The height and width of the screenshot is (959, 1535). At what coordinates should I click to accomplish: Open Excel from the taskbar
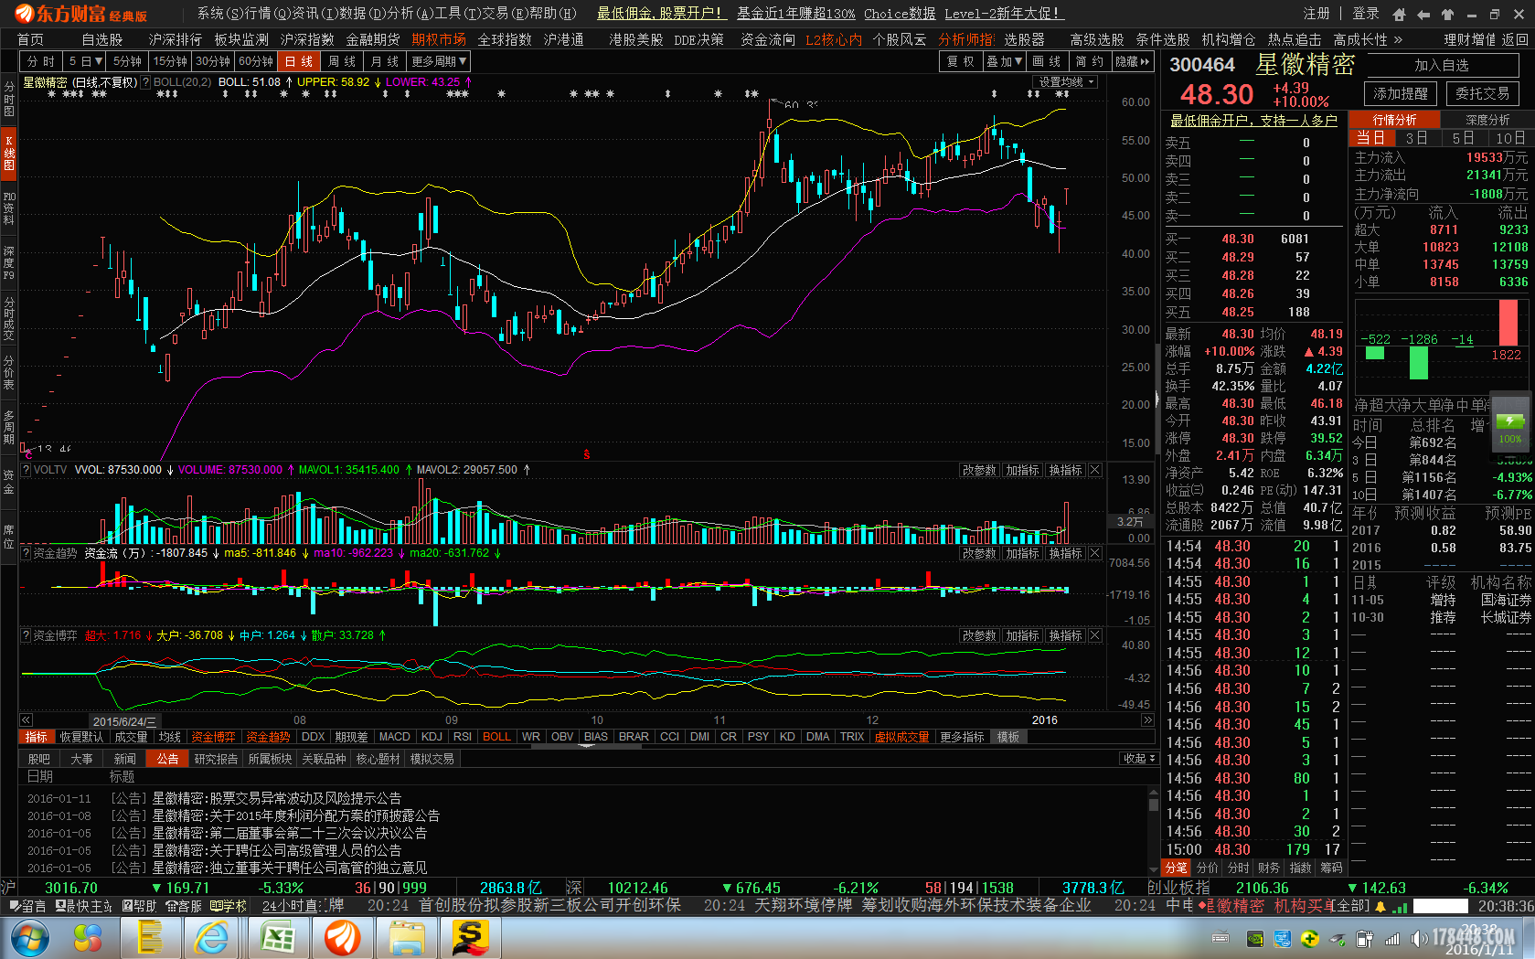click(x=277, y=938)
